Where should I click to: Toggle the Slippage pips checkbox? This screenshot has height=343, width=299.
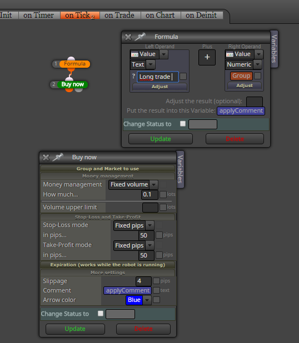[156, 281]
